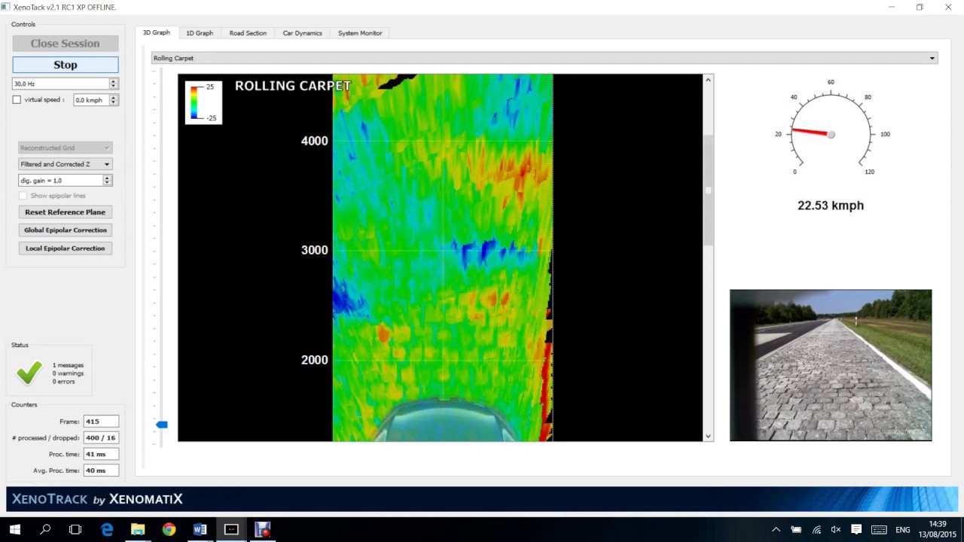Click the battery tray icon
The width and height of the screenshot is (964, 542).
(x=796, y=530)
